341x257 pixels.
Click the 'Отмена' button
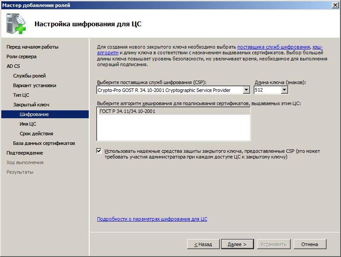click(x=310, y=244)
